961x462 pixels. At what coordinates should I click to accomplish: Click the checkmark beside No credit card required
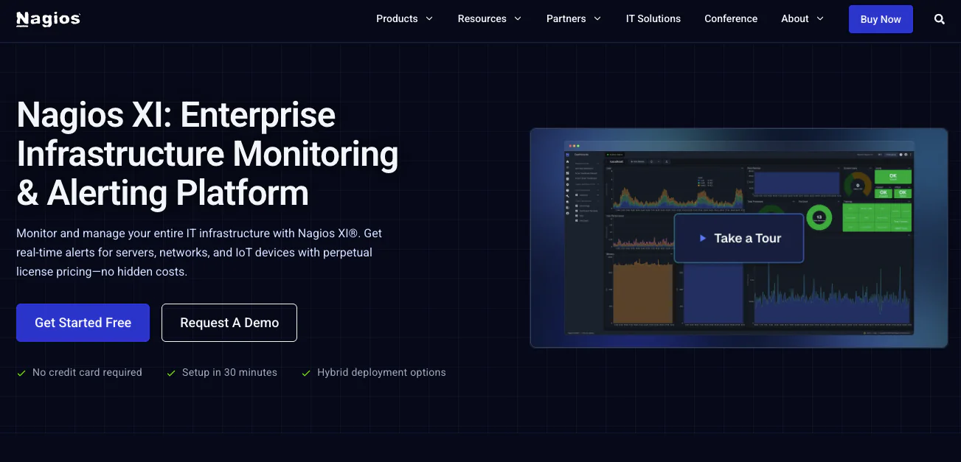[x=21, y=374]
